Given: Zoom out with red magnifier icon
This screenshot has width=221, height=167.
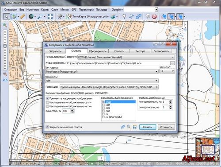Looking at the screenshot, I should click(5, 74).
